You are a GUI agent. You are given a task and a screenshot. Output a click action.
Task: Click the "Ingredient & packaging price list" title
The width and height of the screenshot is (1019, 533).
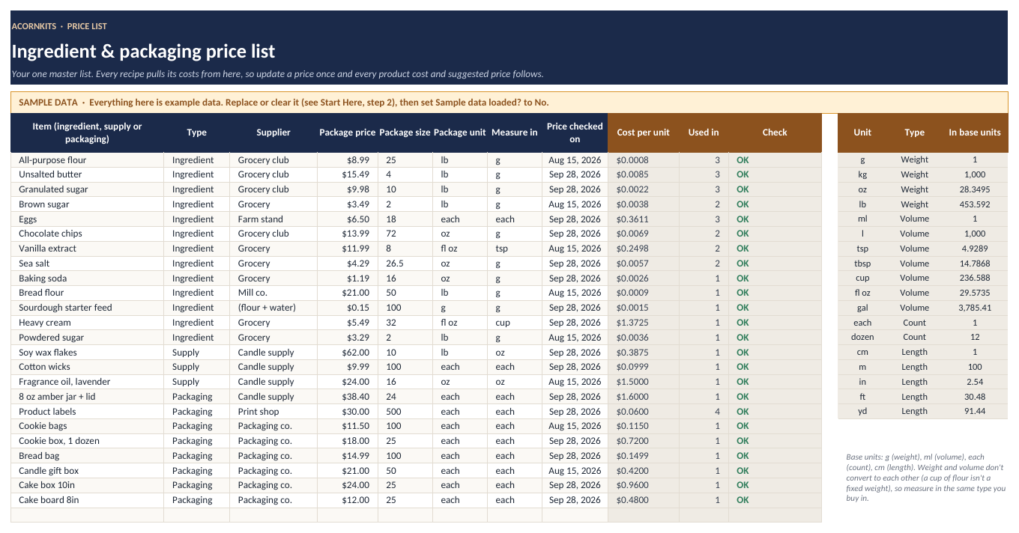[143, 52]
